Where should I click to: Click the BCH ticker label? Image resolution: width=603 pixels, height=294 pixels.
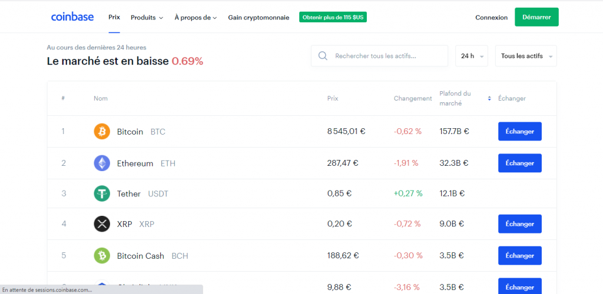click(180, 256)
